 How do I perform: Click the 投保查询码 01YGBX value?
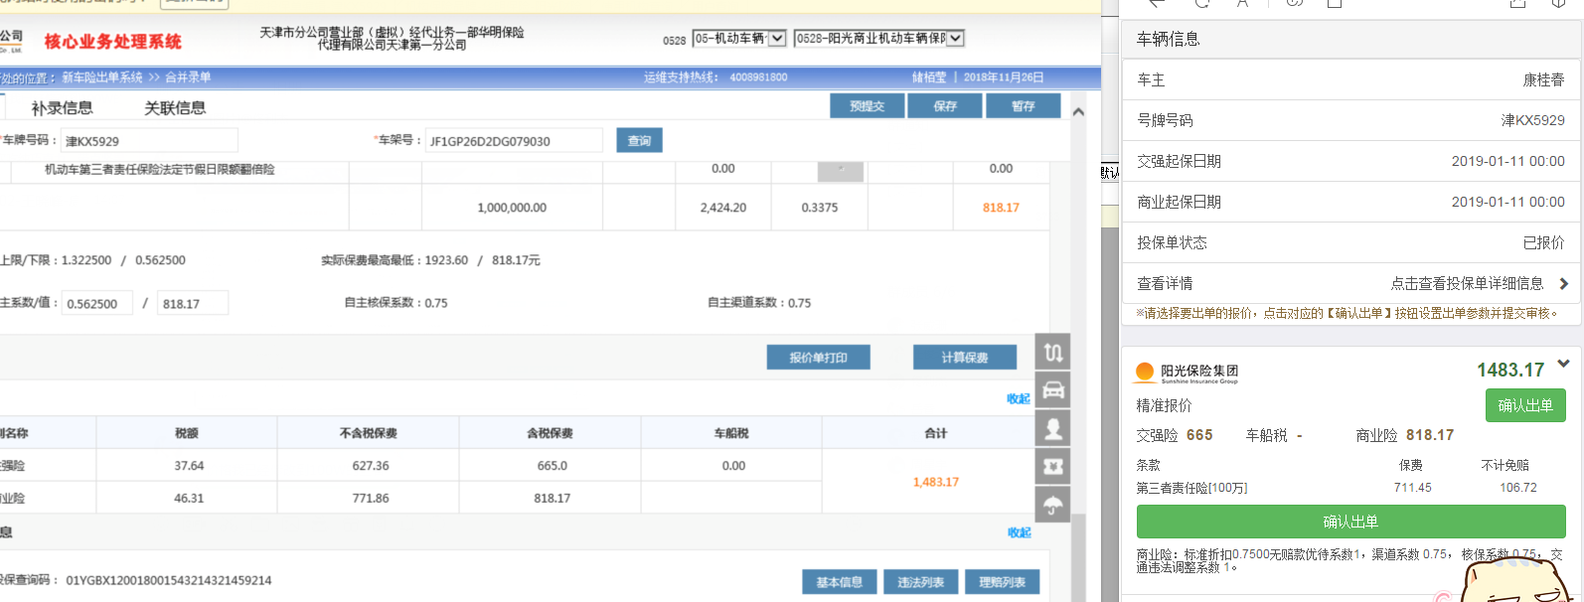point(169,580)
